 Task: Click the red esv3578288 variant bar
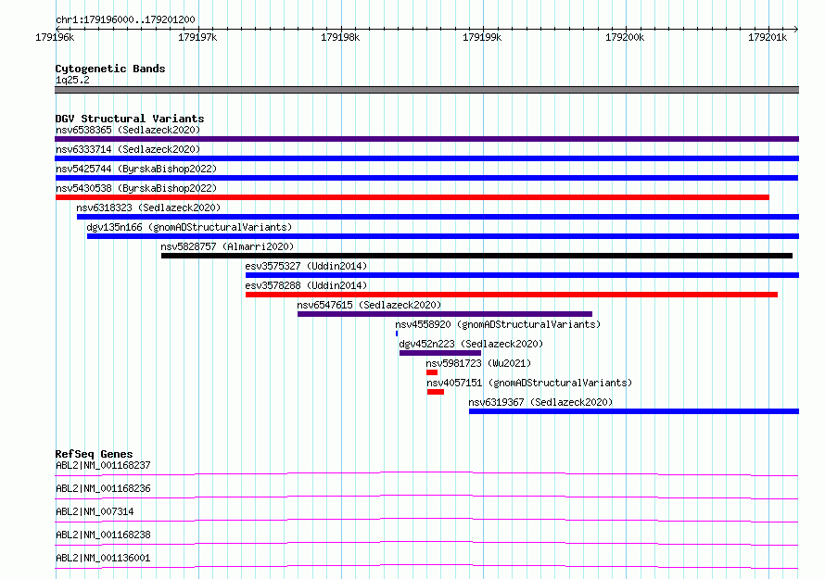(512, 295)
